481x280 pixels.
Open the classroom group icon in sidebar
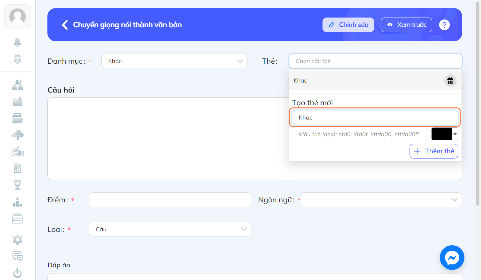pyautogui.click(x=18, y=85)
